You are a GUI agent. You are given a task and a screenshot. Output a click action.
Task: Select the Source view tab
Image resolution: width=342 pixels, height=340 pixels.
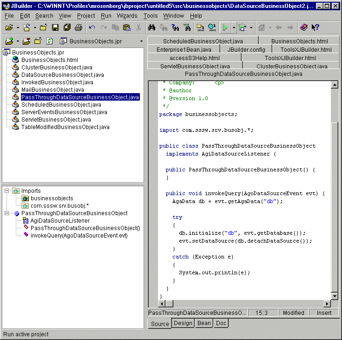[160, 324]
